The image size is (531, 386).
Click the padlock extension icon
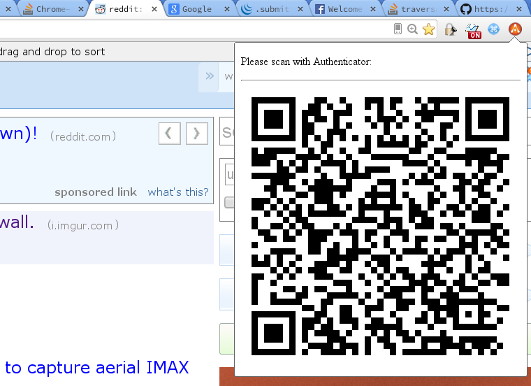451,29
